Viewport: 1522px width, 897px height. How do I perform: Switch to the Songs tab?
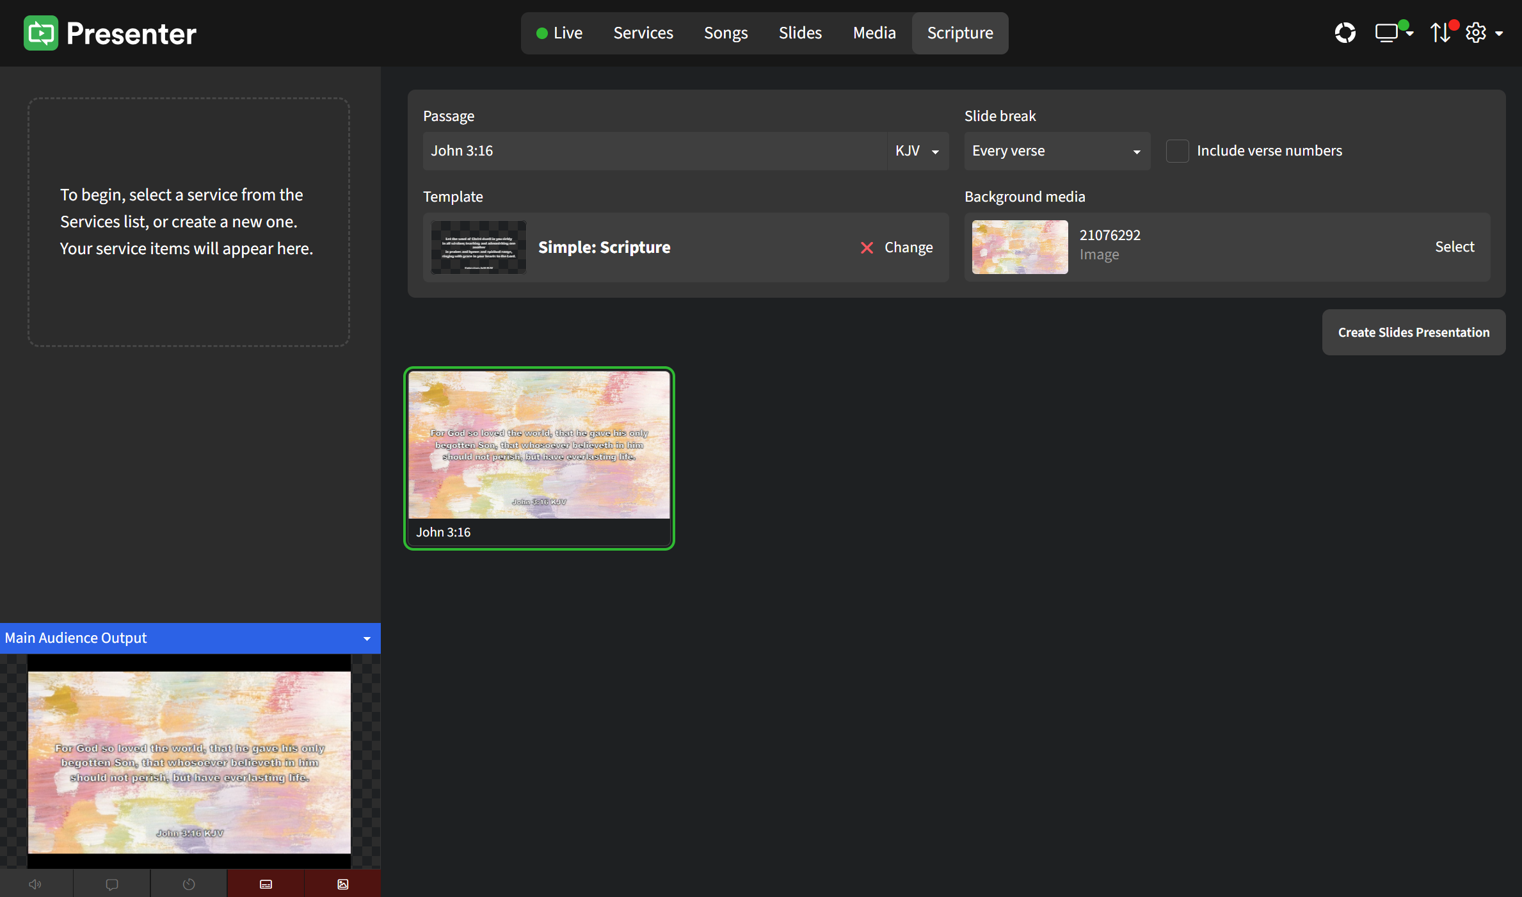point(725,33)
